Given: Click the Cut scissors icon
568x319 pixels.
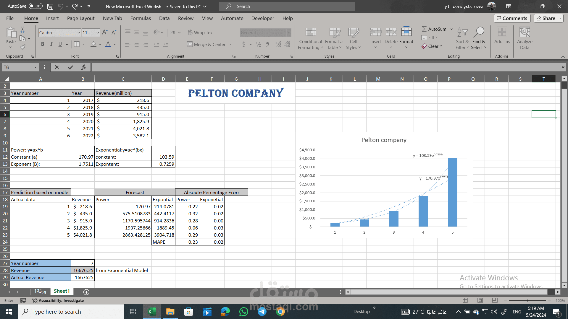Looking at the screenshot, I should (x=22, y=30).
